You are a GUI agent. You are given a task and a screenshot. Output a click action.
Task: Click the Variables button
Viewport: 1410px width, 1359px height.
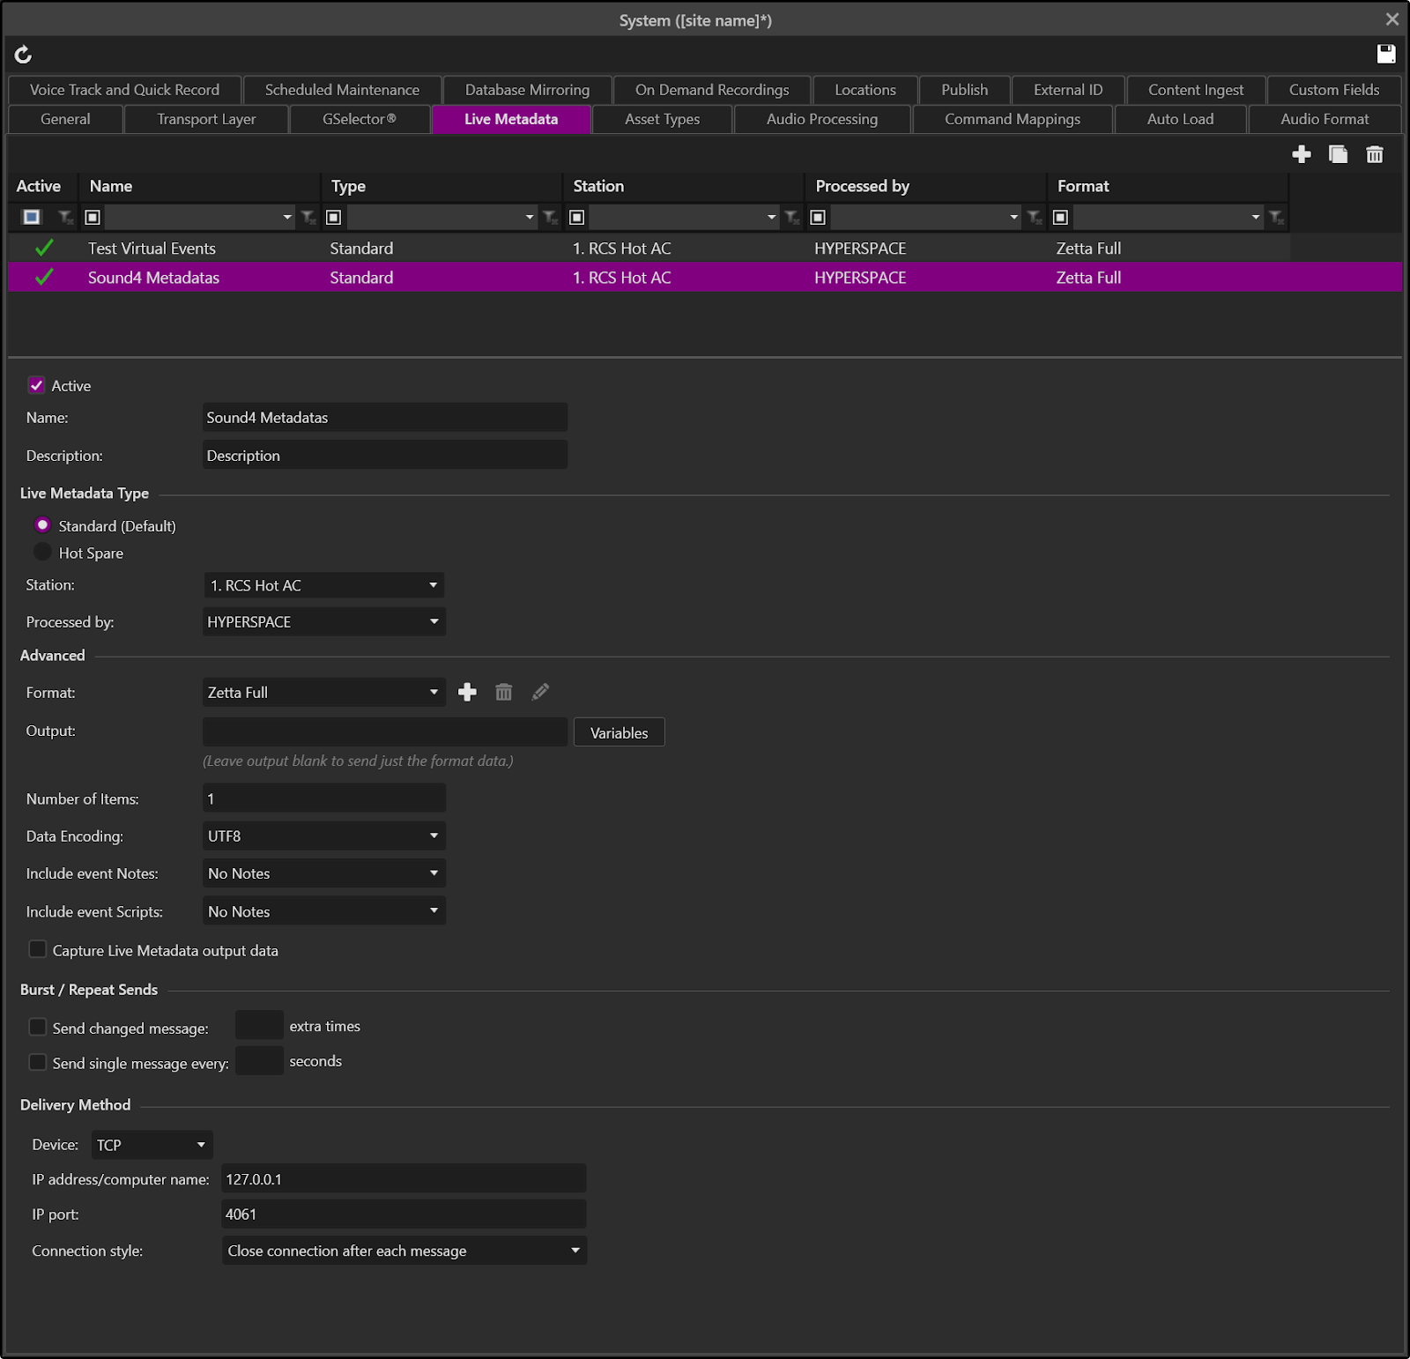[619, 733]
